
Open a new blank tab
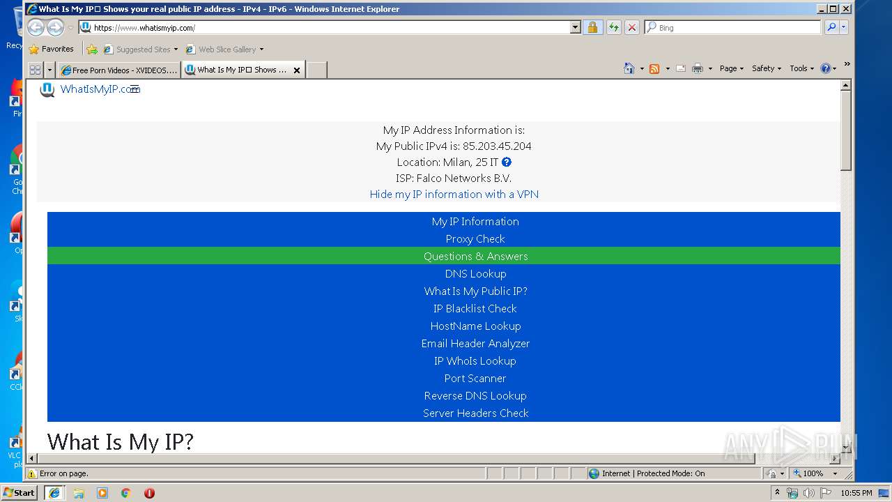pos(316,70)
